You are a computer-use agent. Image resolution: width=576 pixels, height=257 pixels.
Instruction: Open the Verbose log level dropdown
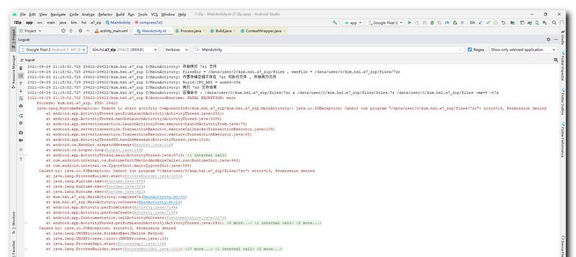point(177,49)
